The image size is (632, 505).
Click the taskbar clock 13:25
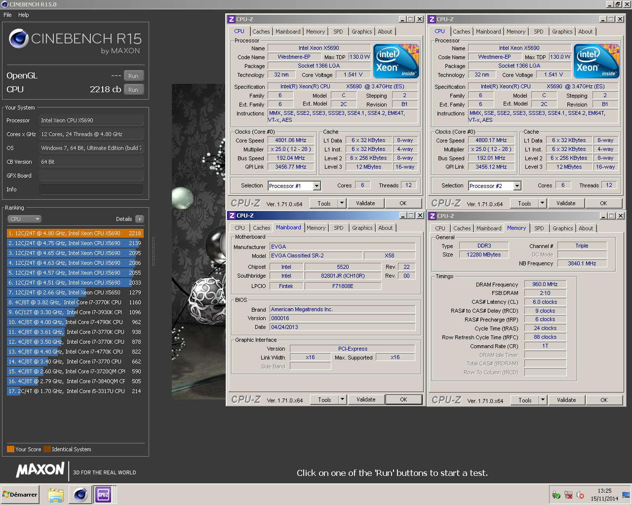pyautogui.click(x=604, y=491)
